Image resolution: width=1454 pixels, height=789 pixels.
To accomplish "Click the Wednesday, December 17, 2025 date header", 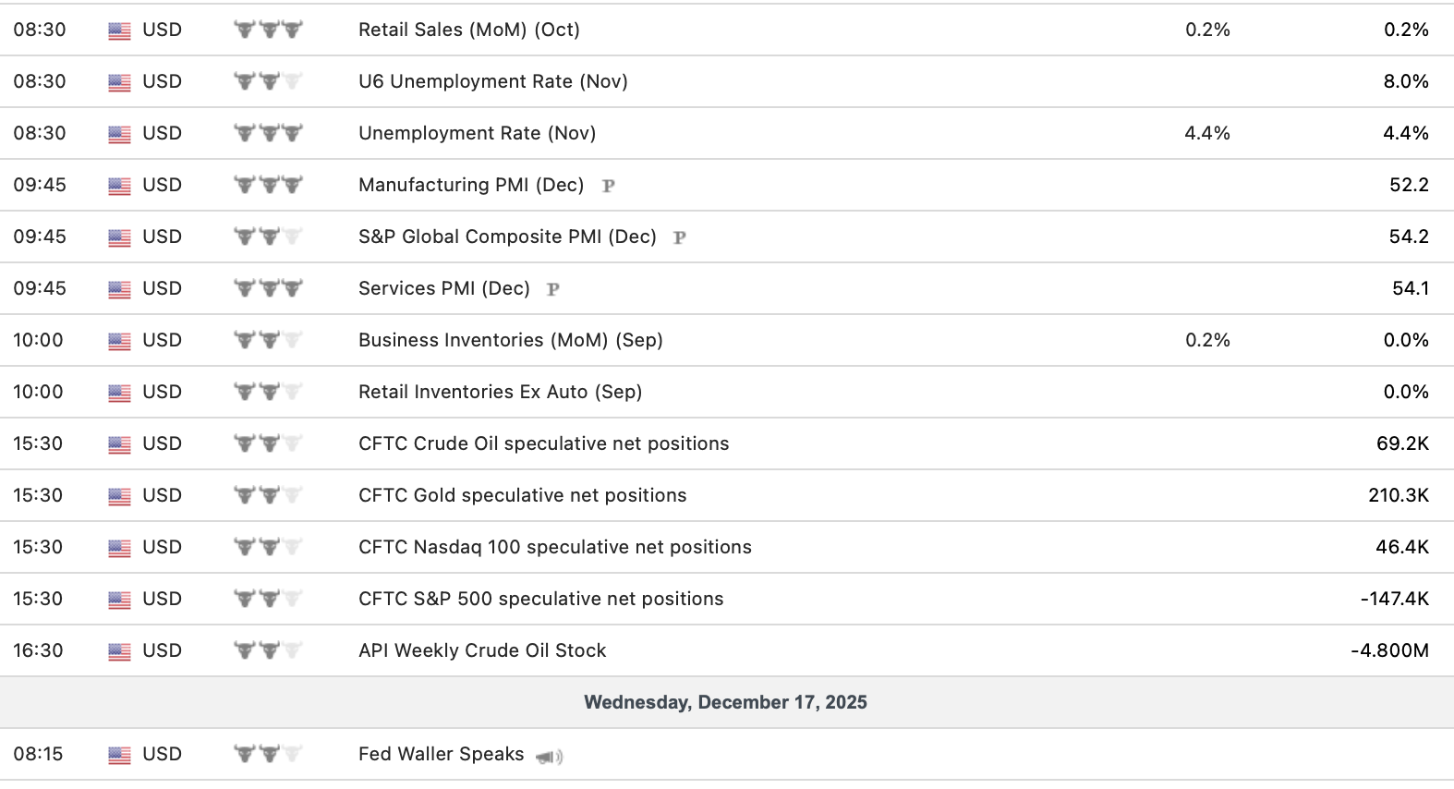I will [x=725, y=702].
